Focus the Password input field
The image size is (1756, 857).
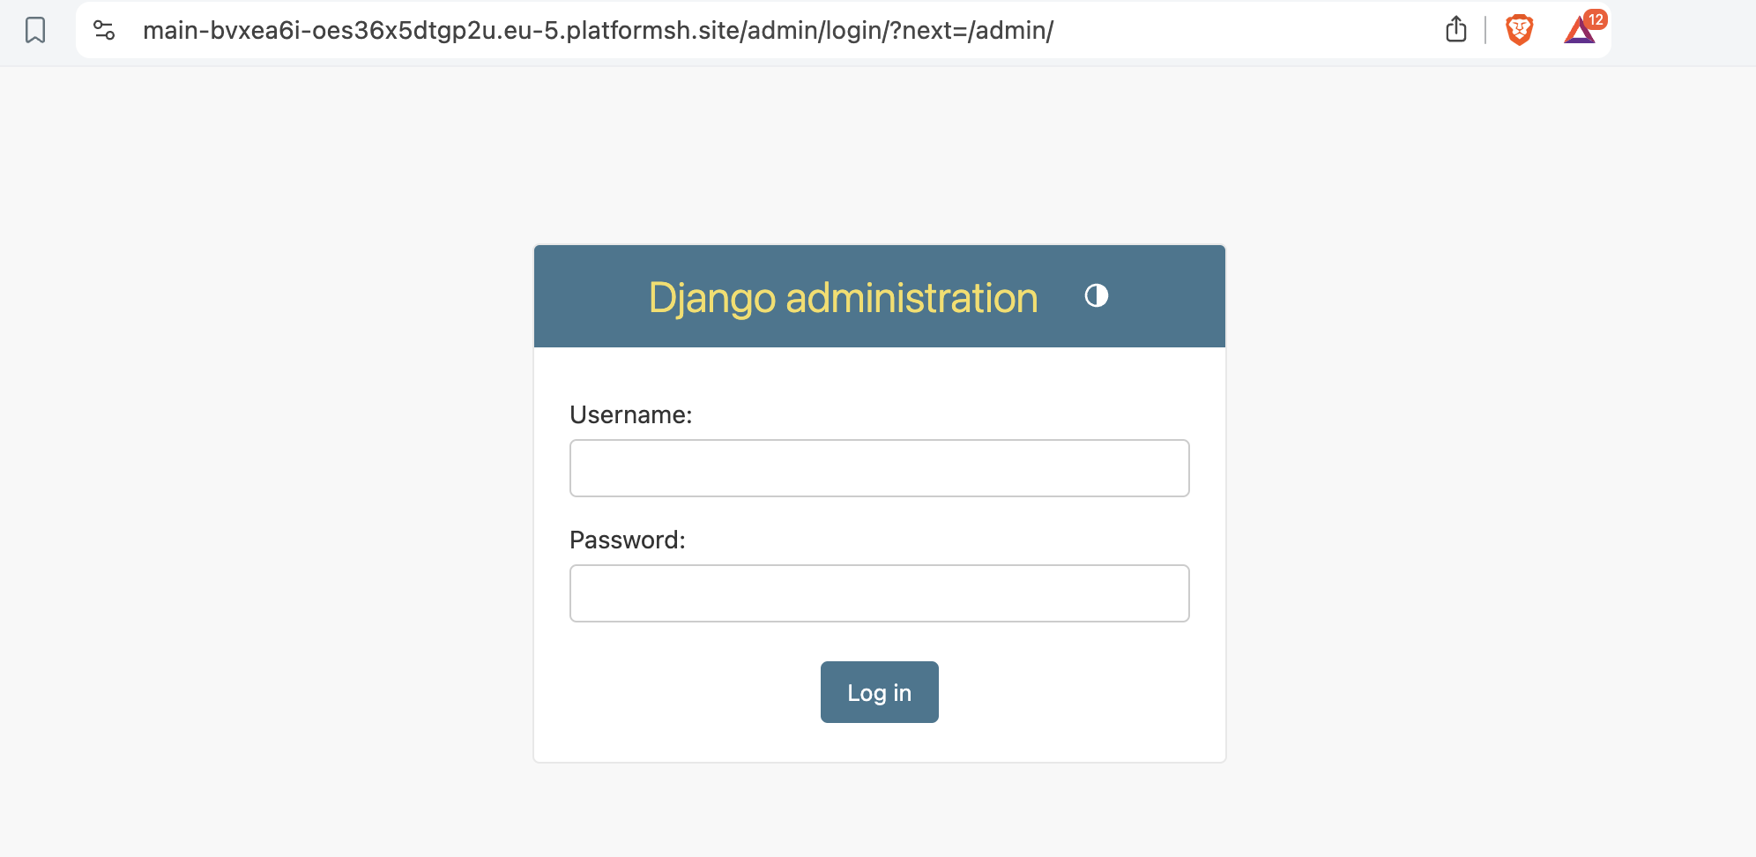click(x=880, y=593)
